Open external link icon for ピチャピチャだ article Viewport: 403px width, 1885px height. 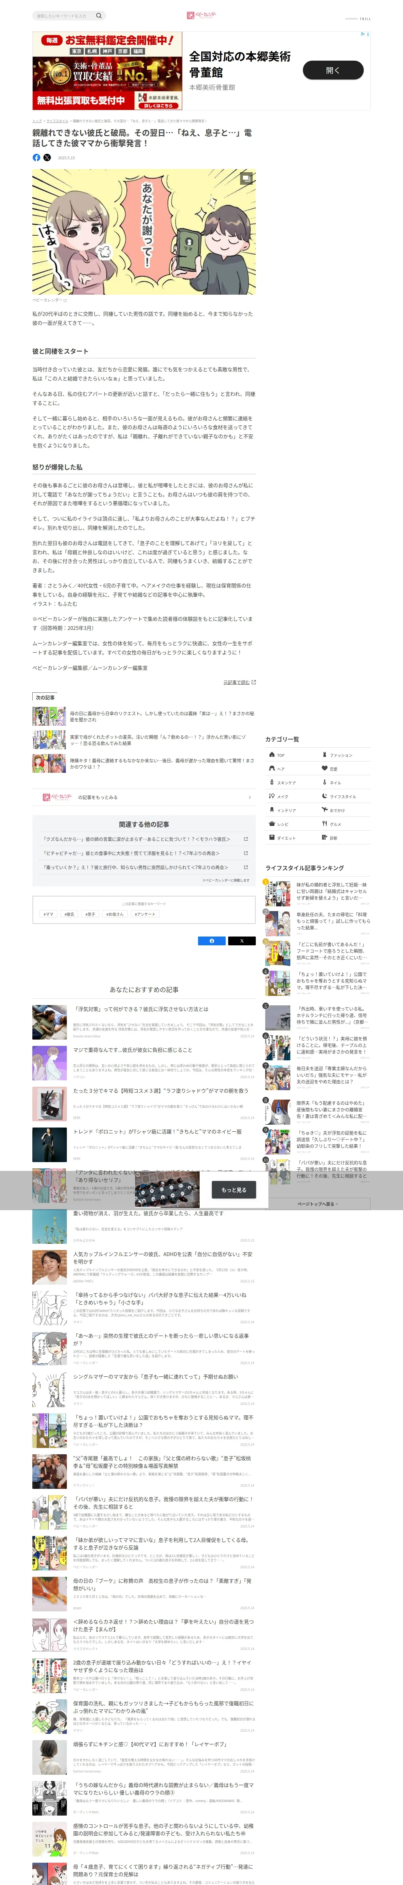[245, 853]
